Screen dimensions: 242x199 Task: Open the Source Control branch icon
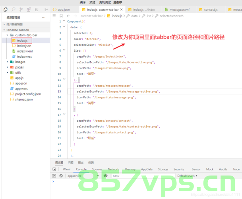tap(21, 10)
